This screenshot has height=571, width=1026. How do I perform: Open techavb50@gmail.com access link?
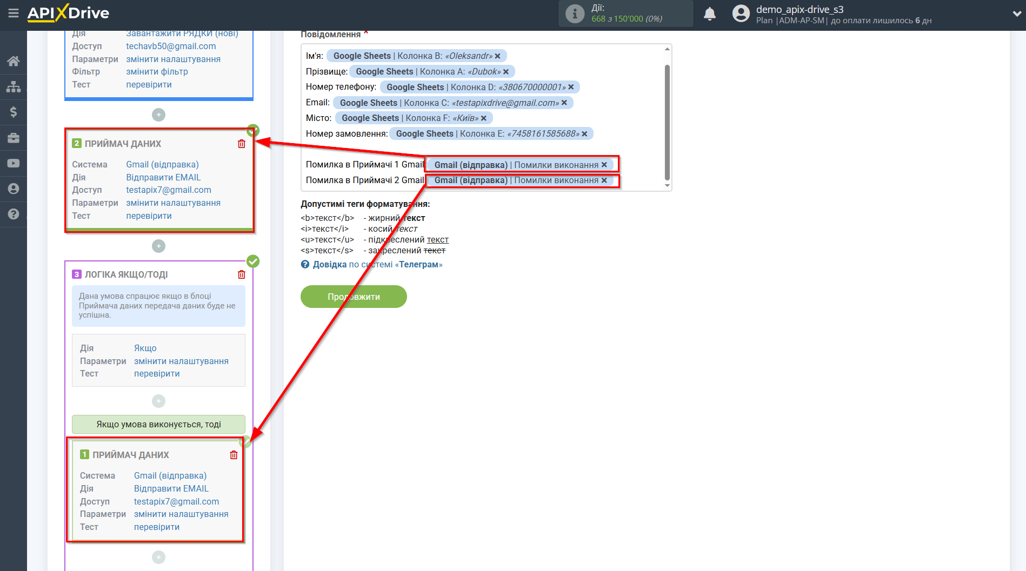(171, 46)
